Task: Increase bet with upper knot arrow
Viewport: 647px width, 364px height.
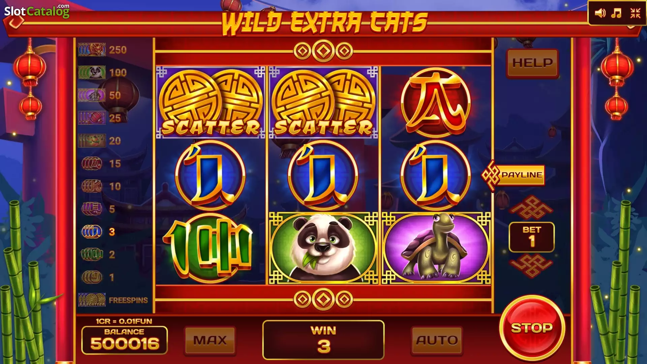Action: (x=531, y=207)
